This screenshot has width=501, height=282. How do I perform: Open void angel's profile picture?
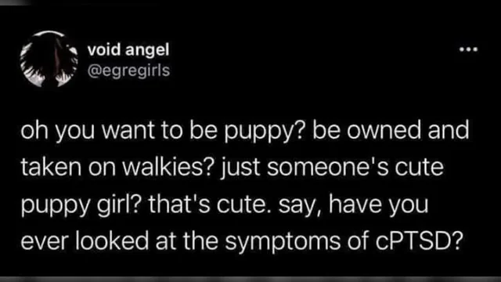[49, 60]
